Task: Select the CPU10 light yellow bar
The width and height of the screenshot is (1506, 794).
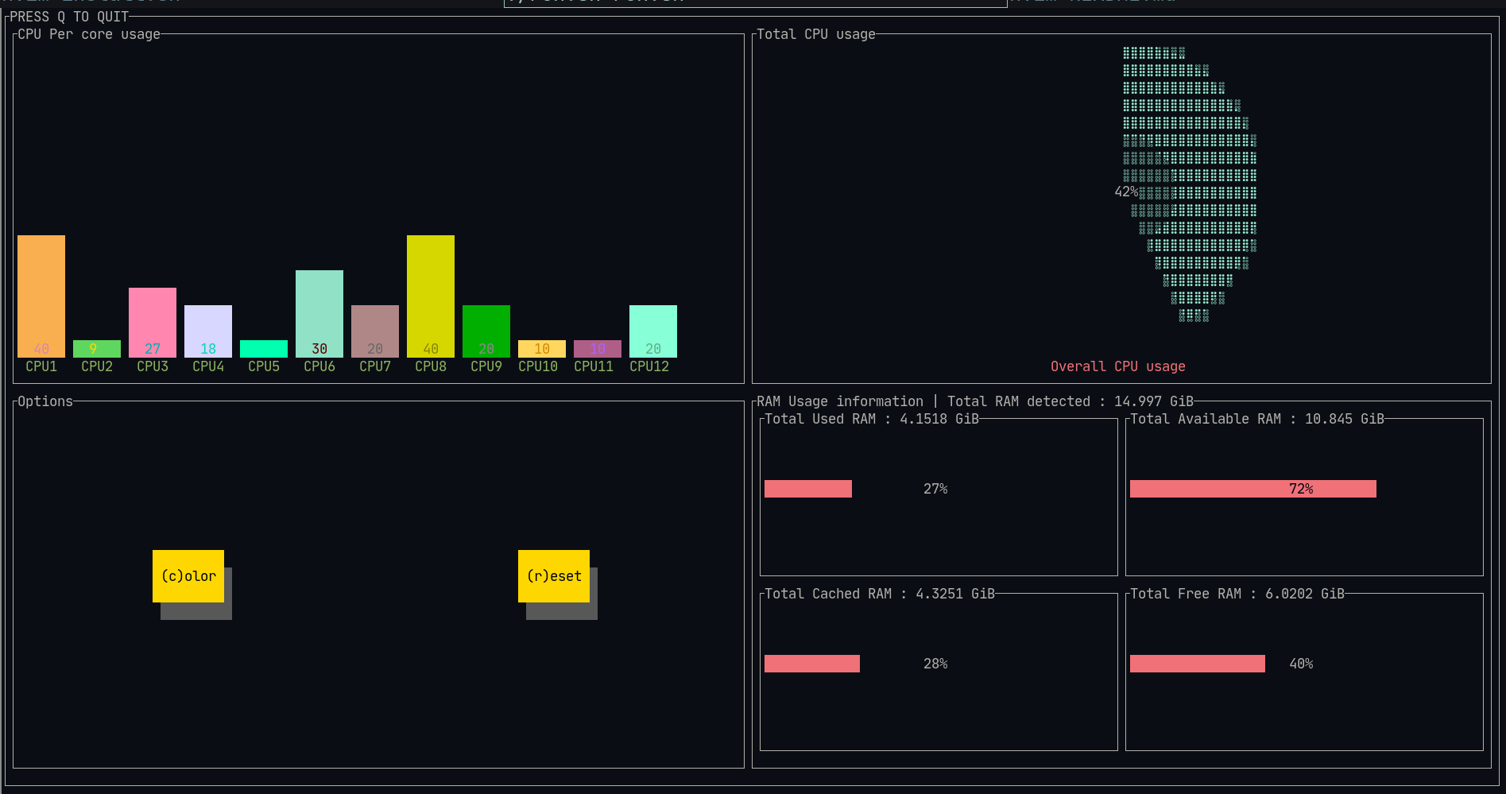Action: [x=542, y=349]
